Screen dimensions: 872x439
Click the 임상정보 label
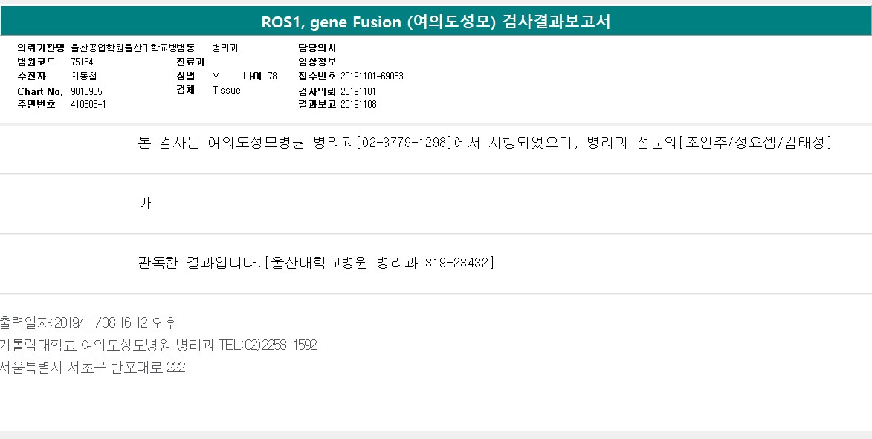[x=317, y=62]
